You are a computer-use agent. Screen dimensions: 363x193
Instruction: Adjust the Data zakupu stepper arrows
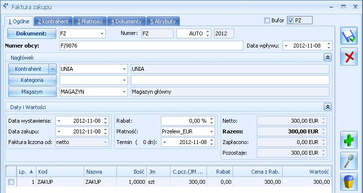point(106,131)
